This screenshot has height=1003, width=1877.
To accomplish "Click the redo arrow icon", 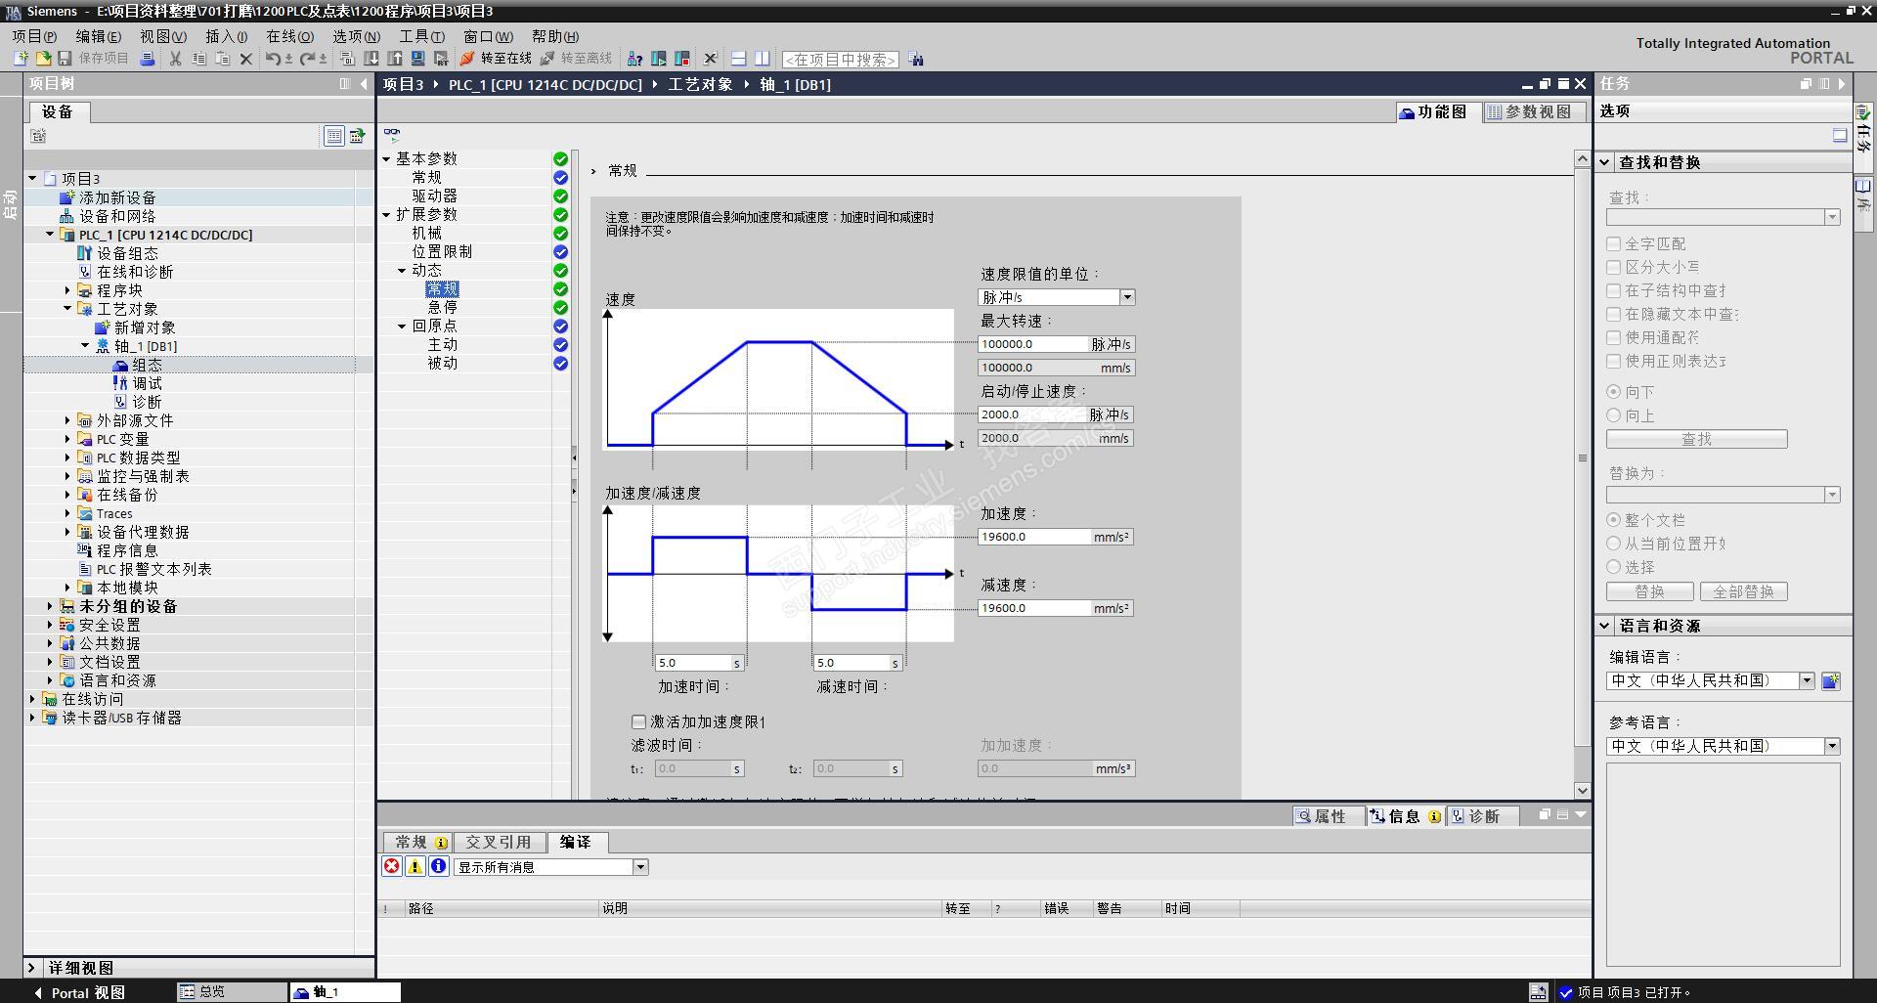I will point(308,59).
